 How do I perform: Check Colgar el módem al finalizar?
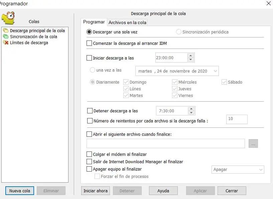(89, 154)
